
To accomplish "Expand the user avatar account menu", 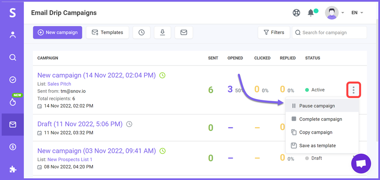I will pos(334,13).
